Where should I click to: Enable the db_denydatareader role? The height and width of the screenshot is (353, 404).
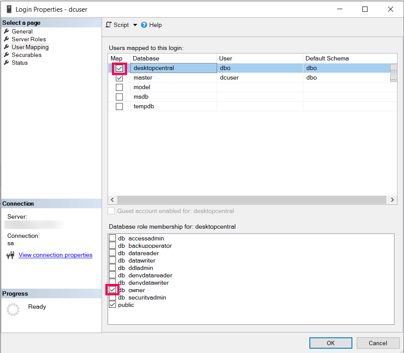[x=112, y=275]
